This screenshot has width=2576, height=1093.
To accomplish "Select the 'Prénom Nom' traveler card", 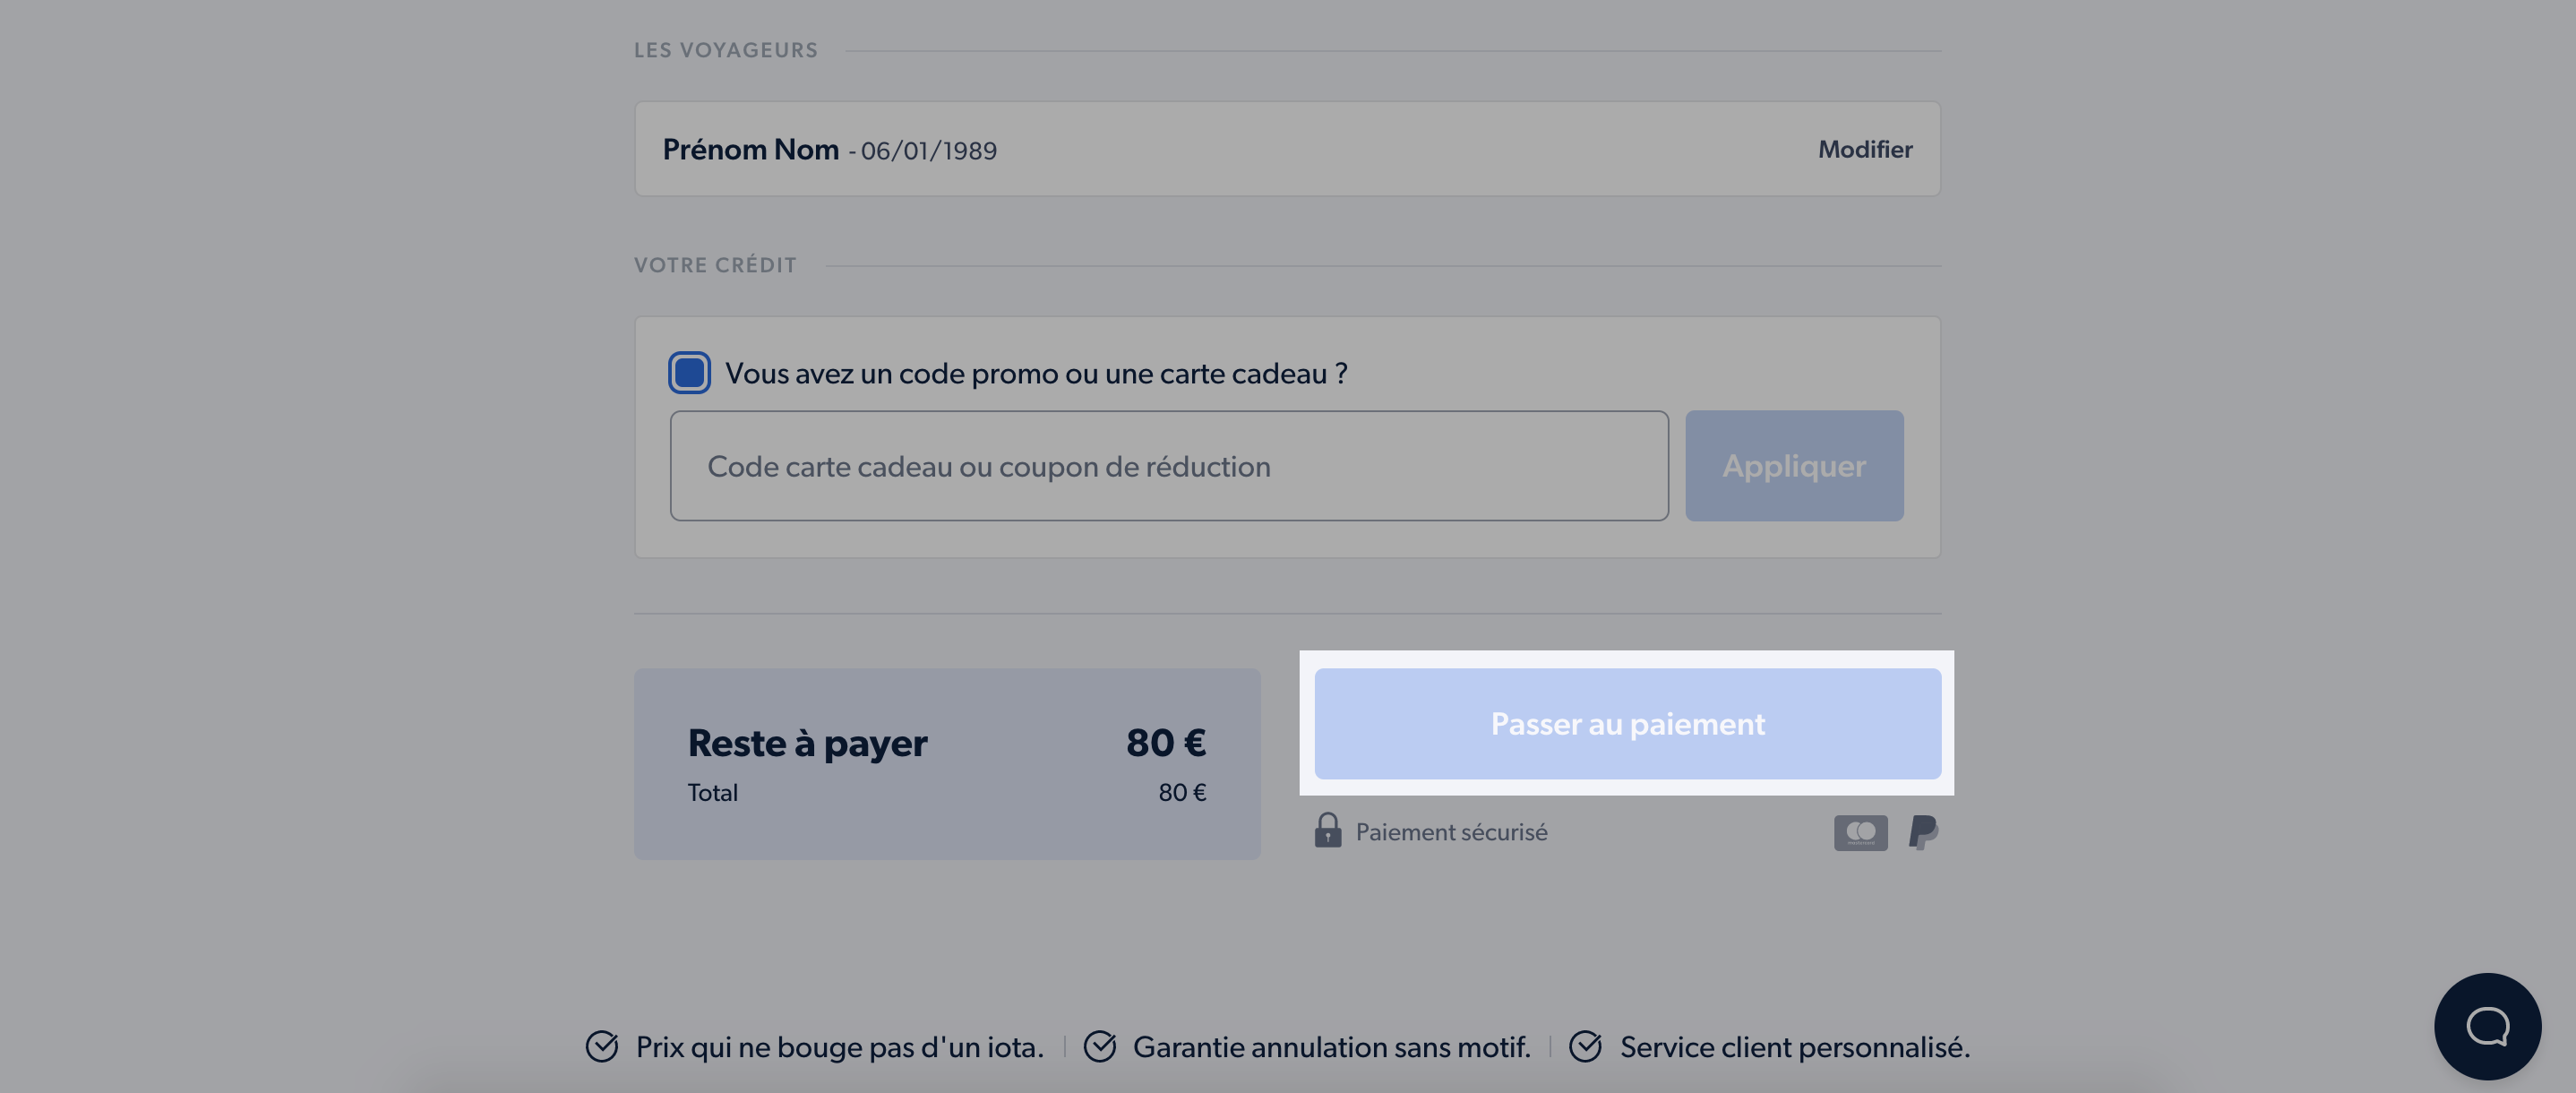I will tap(1287, 148).
